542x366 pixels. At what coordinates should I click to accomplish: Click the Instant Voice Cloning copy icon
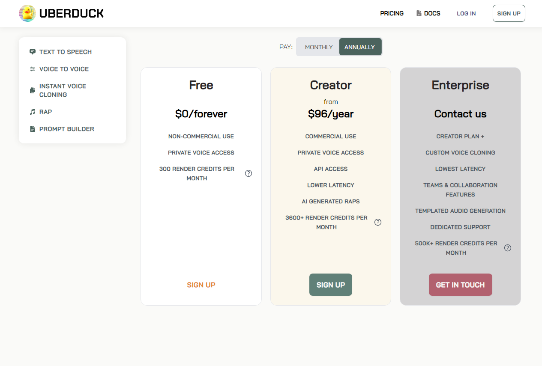pos(33,90)
